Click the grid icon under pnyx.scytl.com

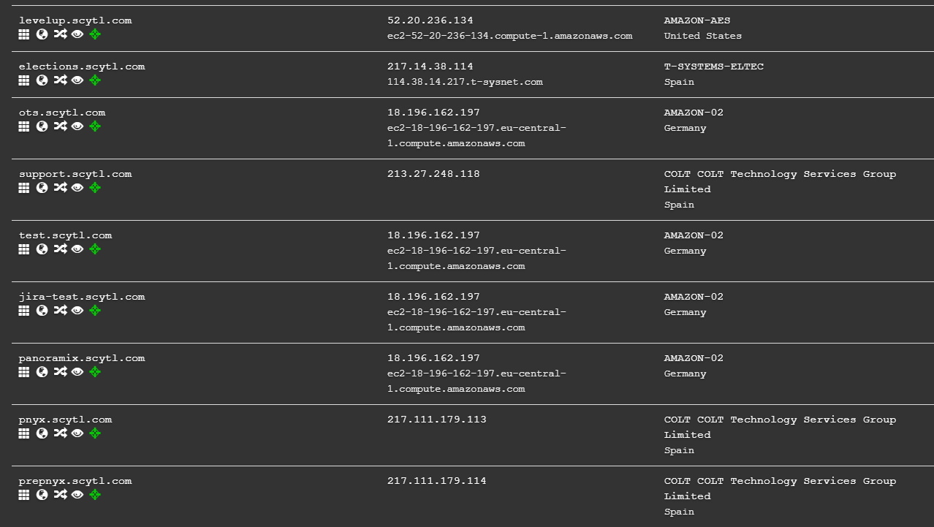[x=24, y=433]
